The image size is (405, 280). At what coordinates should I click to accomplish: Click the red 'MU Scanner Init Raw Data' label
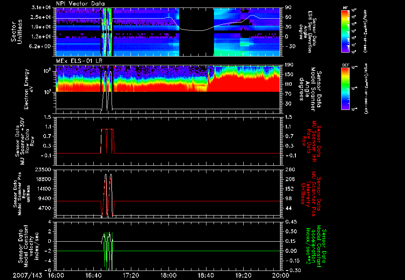click(311, 141)
